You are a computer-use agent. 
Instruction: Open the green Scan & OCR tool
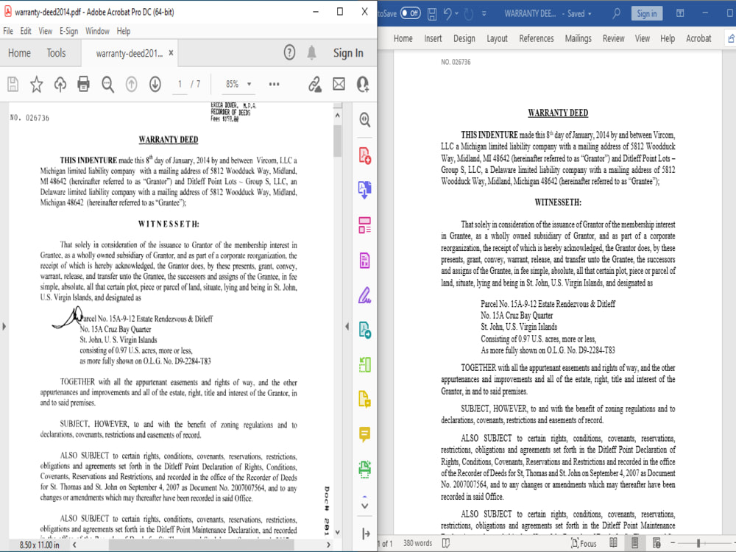[365, 468]
